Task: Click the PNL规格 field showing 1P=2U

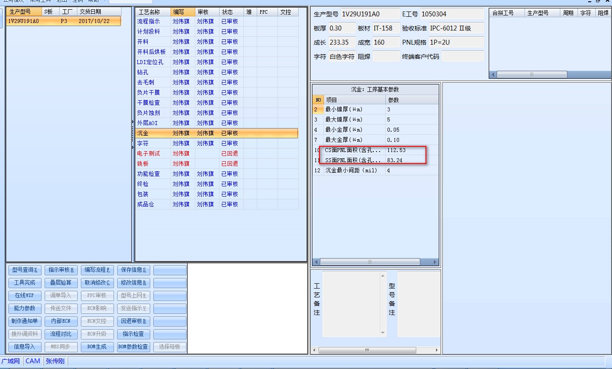Action: [456, 42]
